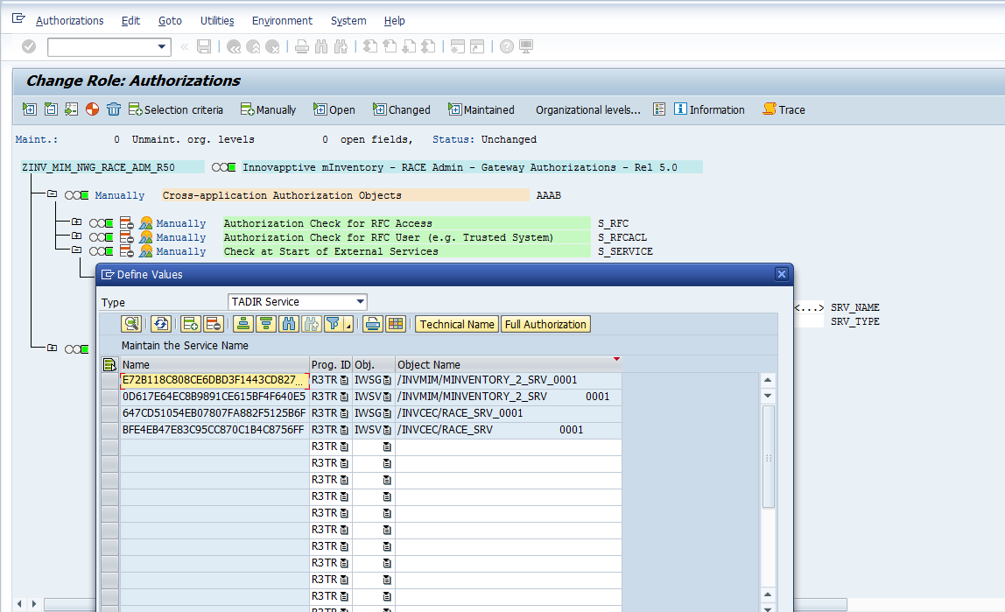Click the inactivate icon beside S_RFC authorization

[x=126, y=223]
